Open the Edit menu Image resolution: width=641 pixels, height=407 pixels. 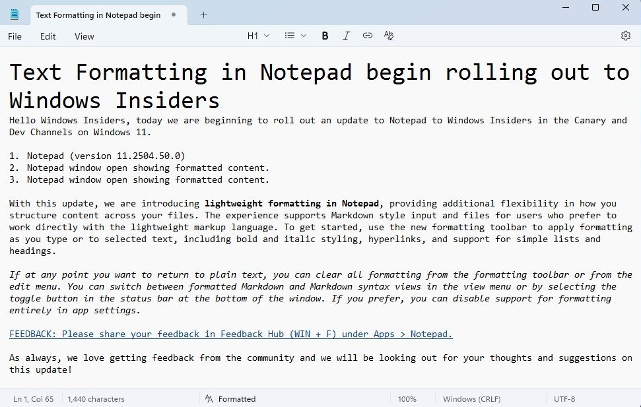click(x=48, y=36)
